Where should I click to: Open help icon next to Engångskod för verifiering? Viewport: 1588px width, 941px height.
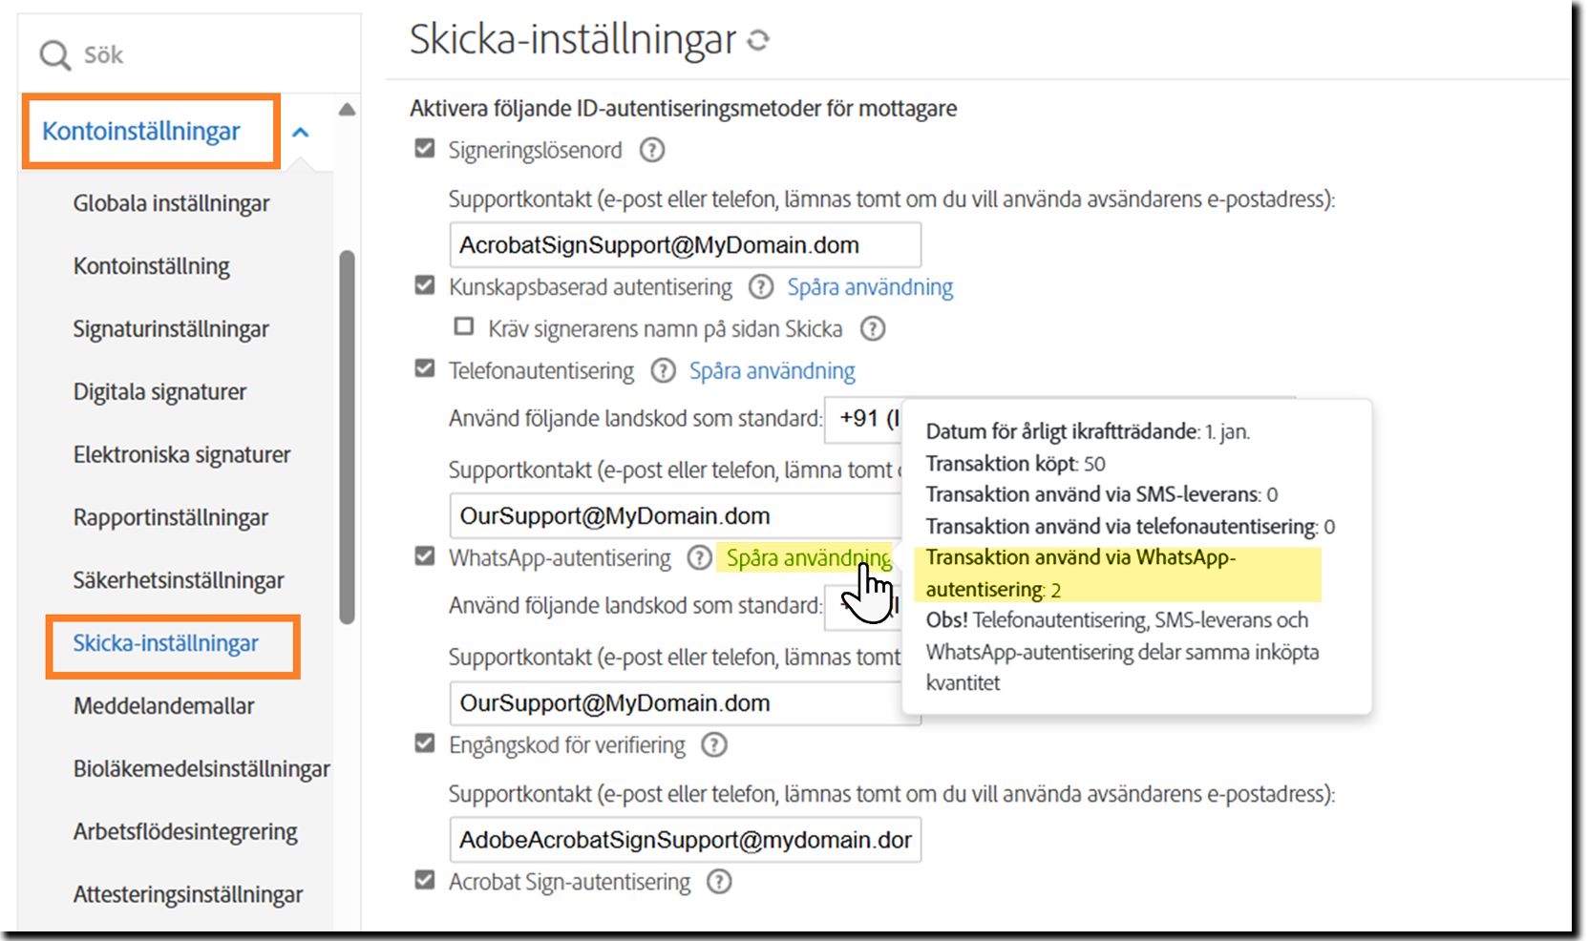coord(714,745)
